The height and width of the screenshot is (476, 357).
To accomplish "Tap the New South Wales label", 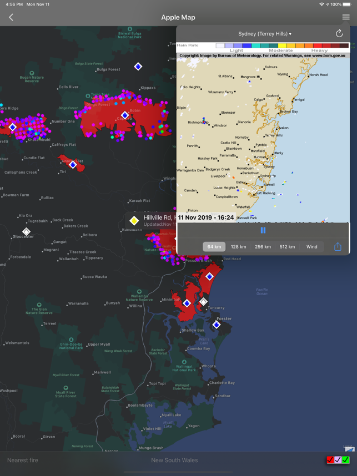I will (x=174, y=460).
